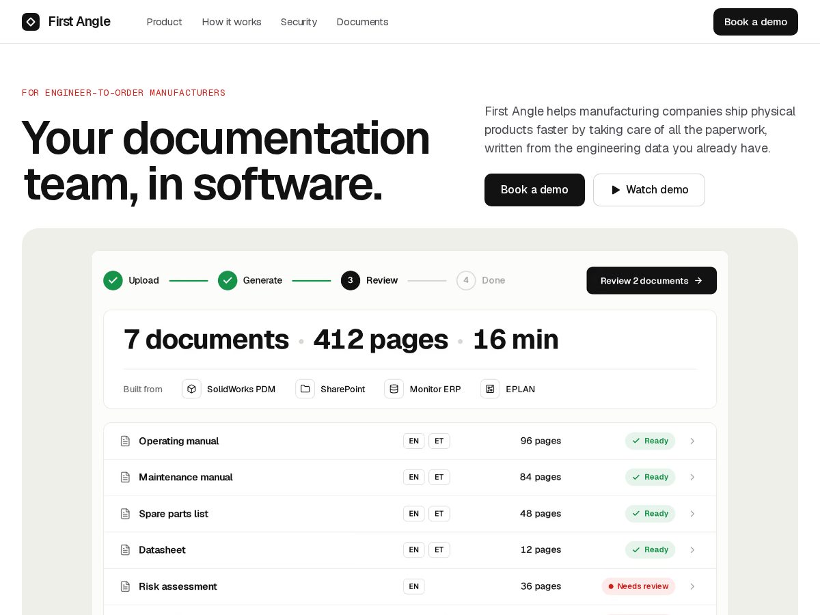Image resolution: width=820 pixels, height=615 pixels.
Task: Expand the Spare parts list row chevron
Action: coord(692,514)
